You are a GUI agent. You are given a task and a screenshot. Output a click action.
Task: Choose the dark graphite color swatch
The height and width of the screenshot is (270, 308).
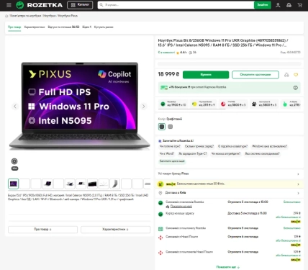point(162,127)
